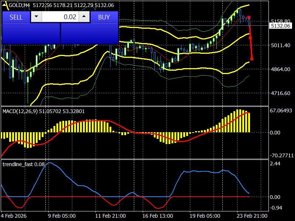Click the current price label 5132.06
The height and width of the screenshot is (221, 295).
coord(281,26)
